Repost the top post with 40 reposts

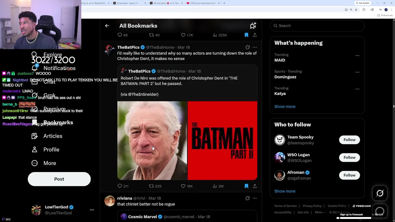coord(154,35)
